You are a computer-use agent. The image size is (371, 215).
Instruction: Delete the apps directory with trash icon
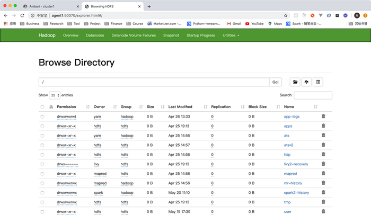pos(323,126)
